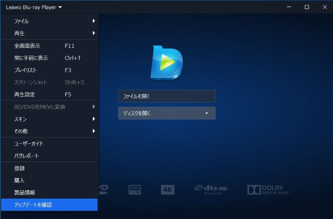The width and height of the screenshot is (333, 219).
Task: Choose 常に手前に表示 menu item
Action: tap(49, 58)
